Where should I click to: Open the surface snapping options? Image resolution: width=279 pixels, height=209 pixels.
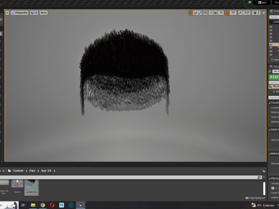pos(210,13)
